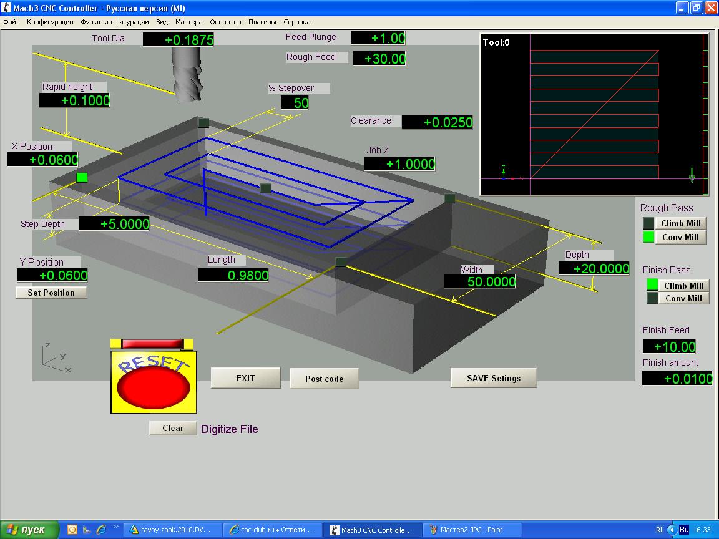Click the % Stepover value field
Screen dimensions: 719x539
(x=295, y=102)
